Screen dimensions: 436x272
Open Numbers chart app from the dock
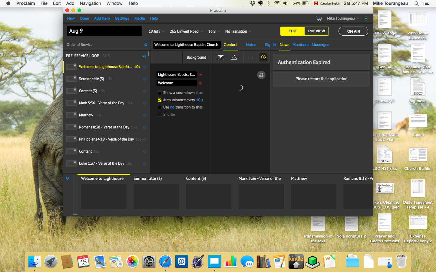231,261
